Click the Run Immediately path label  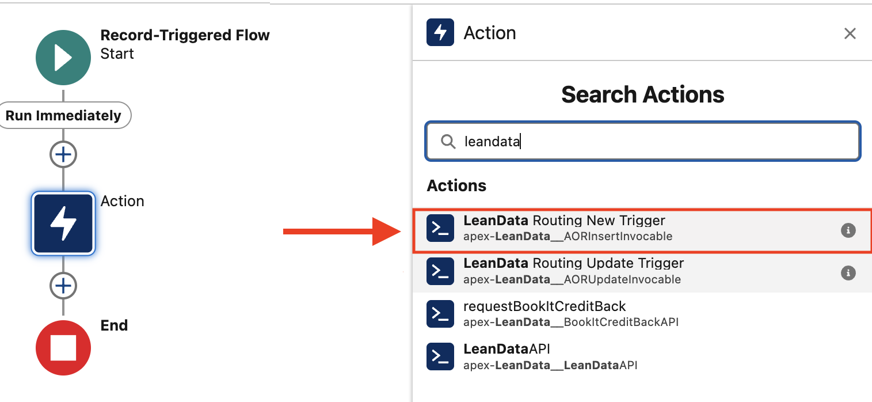tap(63, 116)
